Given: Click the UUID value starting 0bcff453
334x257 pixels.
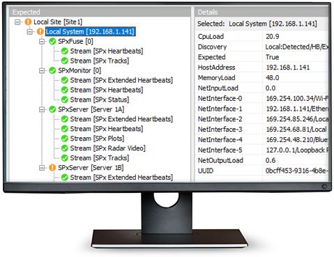Looking at the screenshot, I should click(297, 171).
